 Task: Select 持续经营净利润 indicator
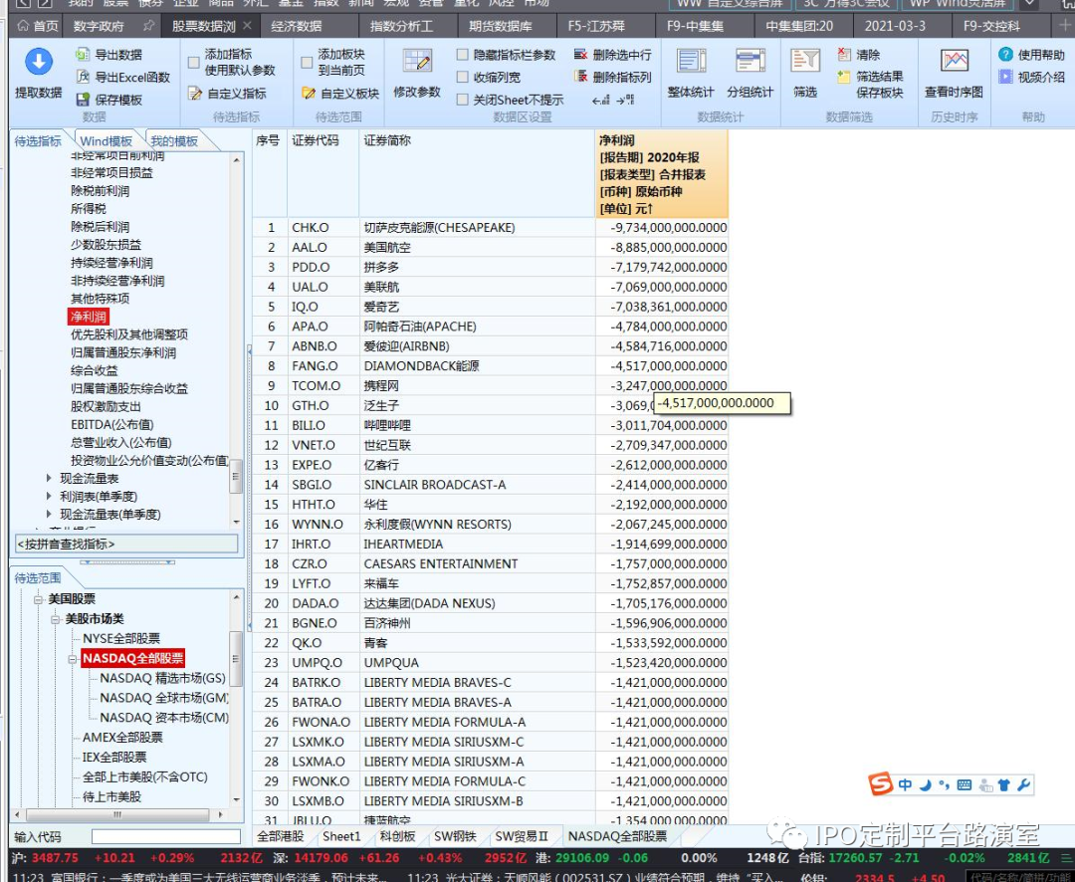tap(111, 263)
